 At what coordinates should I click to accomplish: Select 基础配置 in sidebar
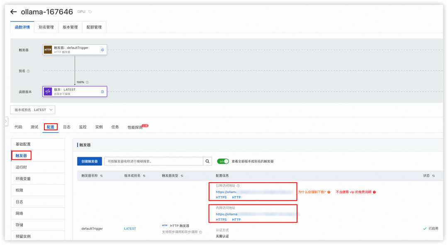click(x=38, y=144)
